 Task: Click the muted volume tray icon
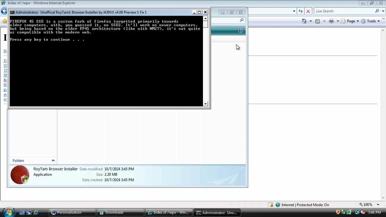[362, 212]
